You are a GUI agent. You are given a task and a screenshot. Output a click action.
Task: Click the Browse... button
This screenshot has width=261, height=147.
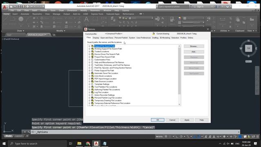click(194, 46)
